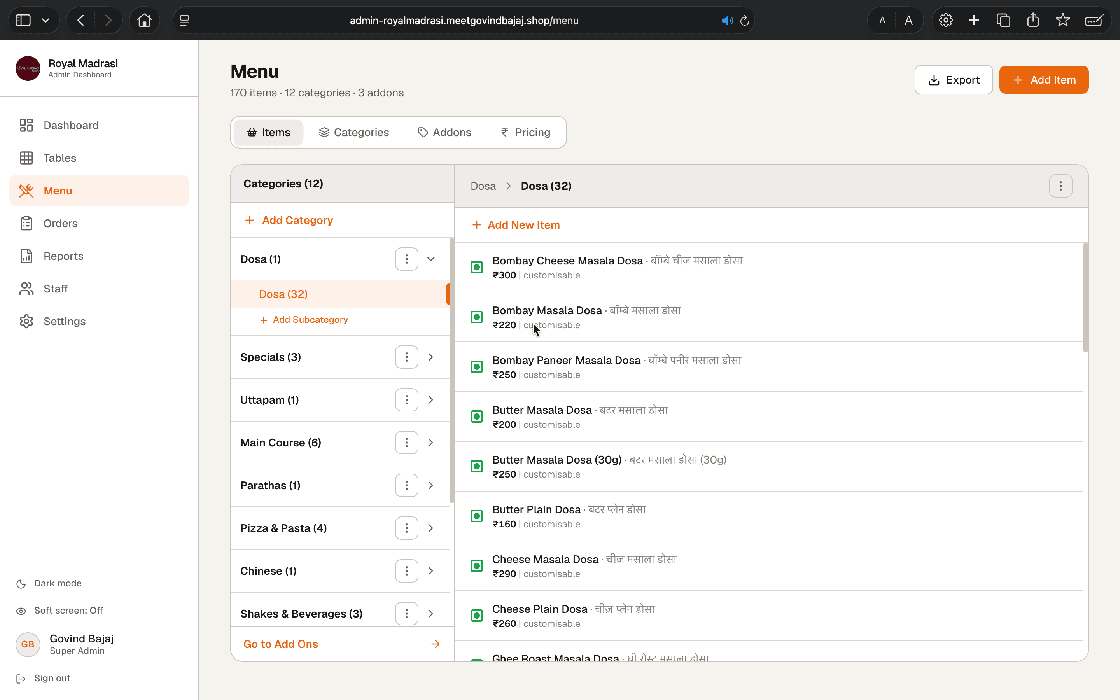Open three-dot menu for Shakes & Beverages

pos(406,613)
